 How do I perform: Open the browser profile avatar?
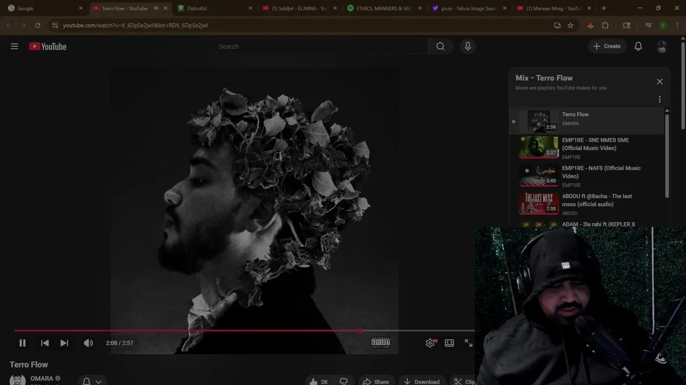(x=663, y=25)
